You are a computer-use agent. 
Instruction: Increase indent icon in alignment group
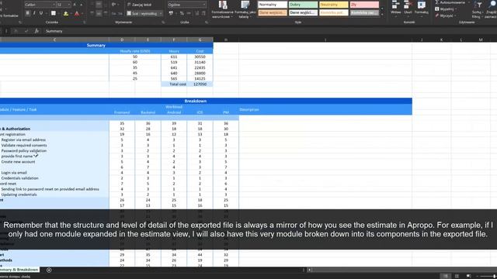[x=120, y=13]
